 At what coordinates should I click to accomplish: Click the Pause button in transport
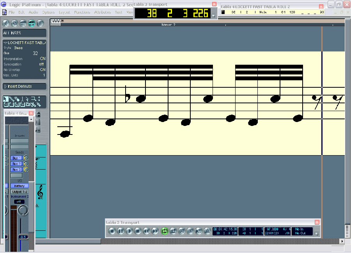pyautogui.click(x=121, y=231)
